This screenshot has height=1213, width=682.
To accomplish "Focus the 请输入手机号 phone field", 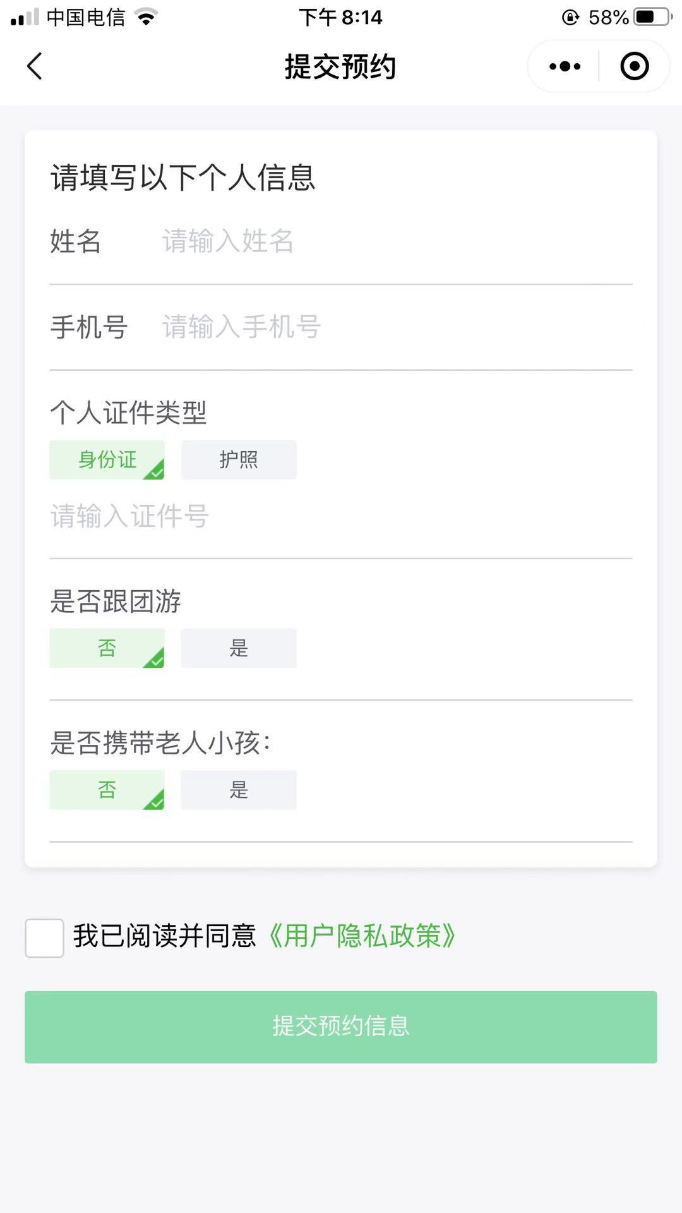I will [397, 327].
